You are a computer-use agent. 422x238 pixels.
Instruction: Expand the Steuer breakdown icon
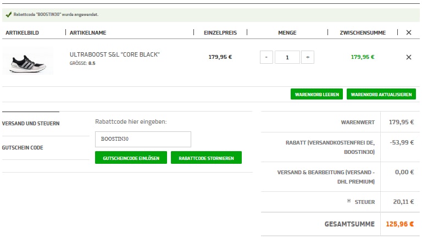coord(349,201)
